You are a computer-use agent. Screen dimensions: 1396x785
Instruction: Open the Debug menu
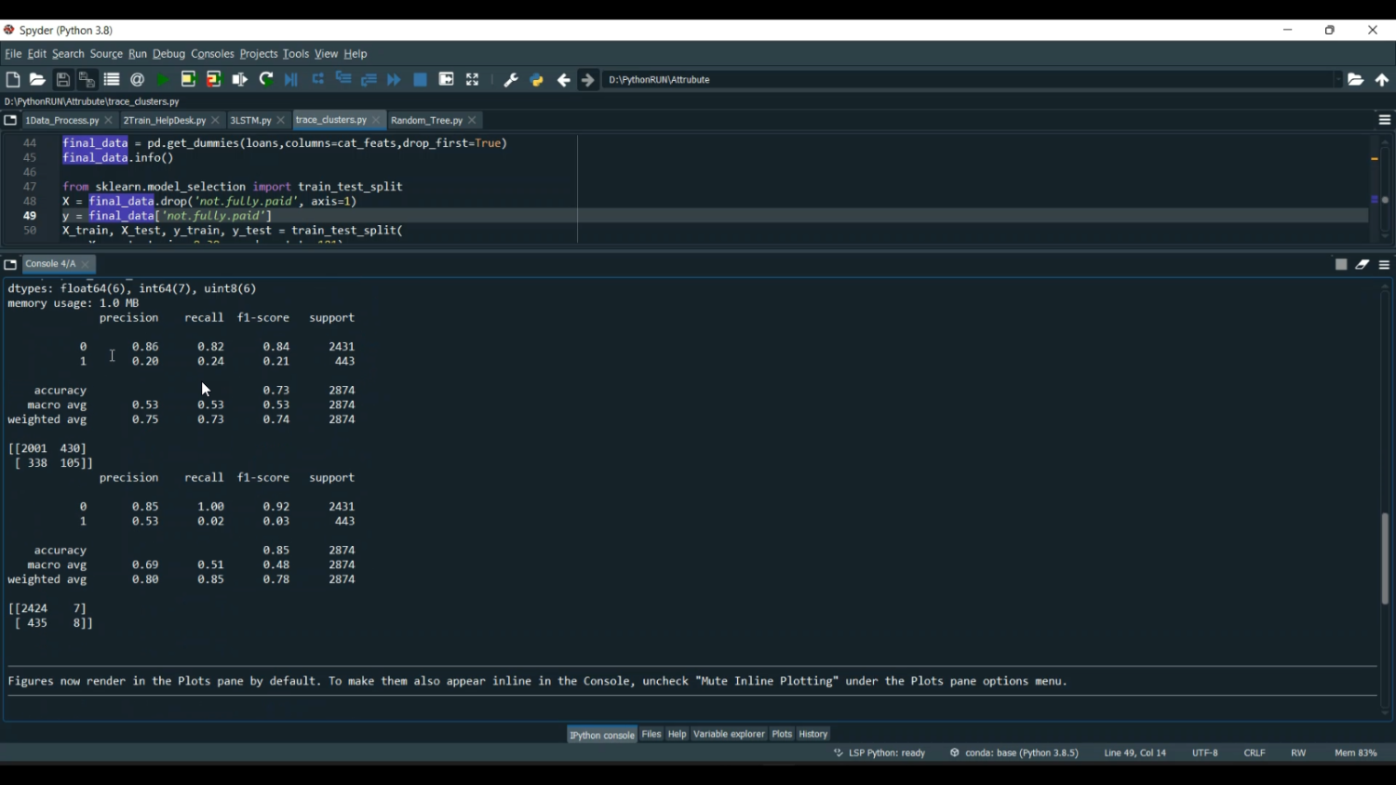click(168, 54)
